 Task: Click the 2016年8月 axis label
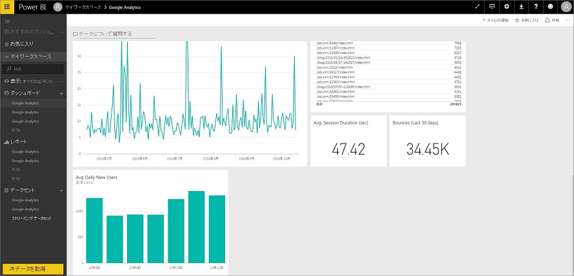[x=211, y=159]
